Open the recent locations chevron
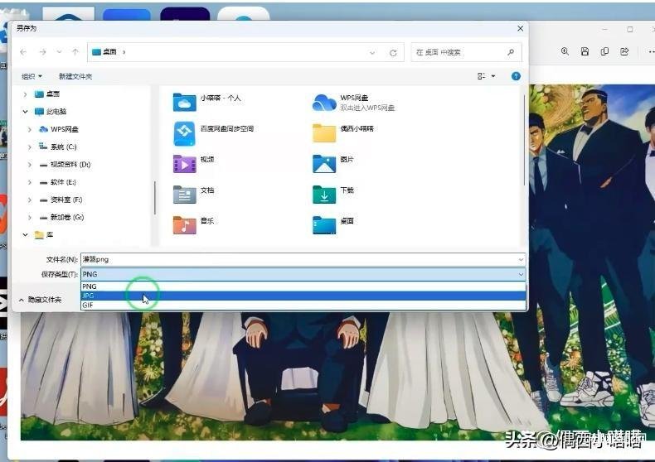Screen dimensions: 655x462 60,52
